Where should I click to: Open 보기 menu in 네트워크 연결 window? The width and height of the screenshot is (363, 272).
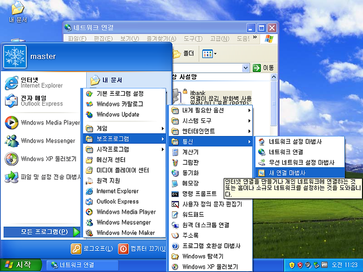pyautogui.click(x=130, y=39)
